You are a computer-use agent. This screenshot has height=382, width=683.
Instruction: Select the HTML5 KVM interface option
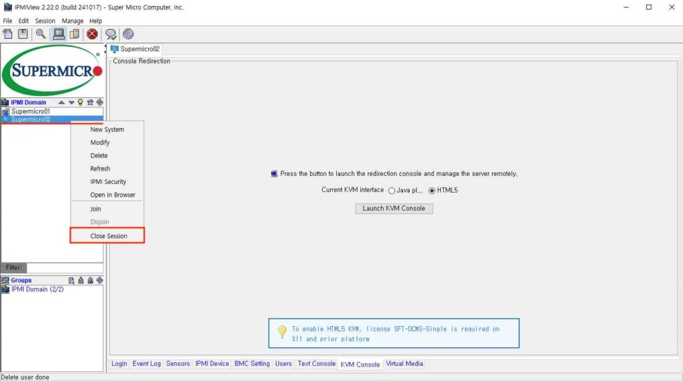coord(432,191)
